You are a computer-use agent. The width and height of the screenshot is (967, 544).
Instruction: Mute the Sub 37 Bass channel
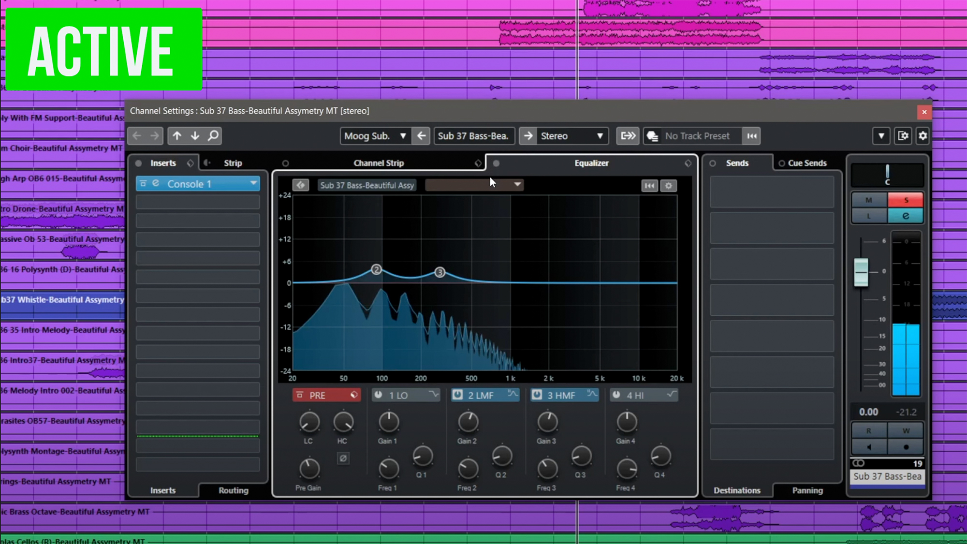pos(869,200)
